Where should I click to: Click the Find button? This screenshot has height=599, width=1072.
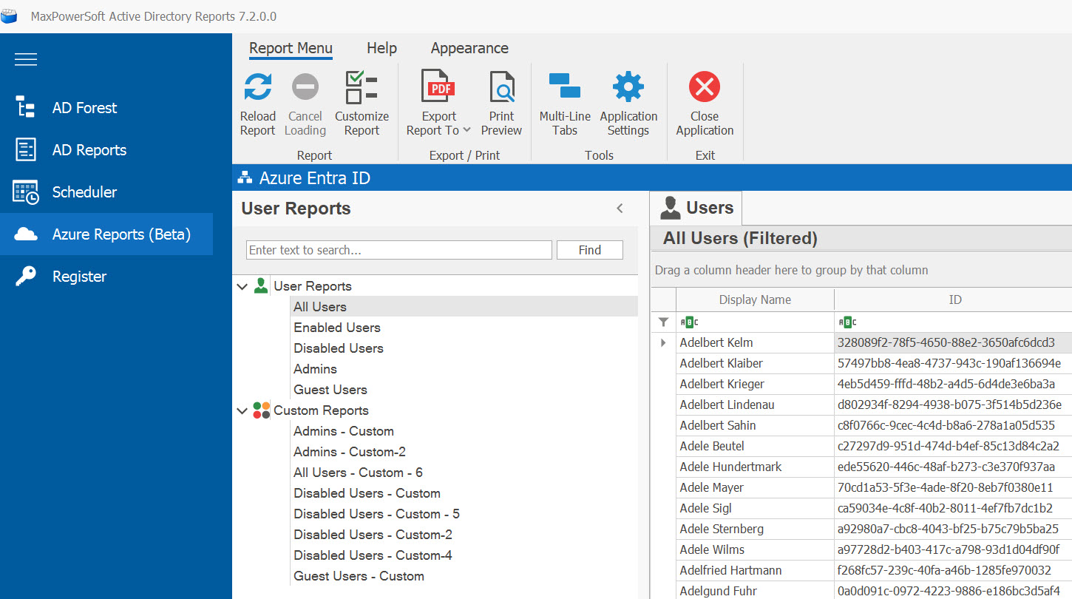(x=589, y=250)
